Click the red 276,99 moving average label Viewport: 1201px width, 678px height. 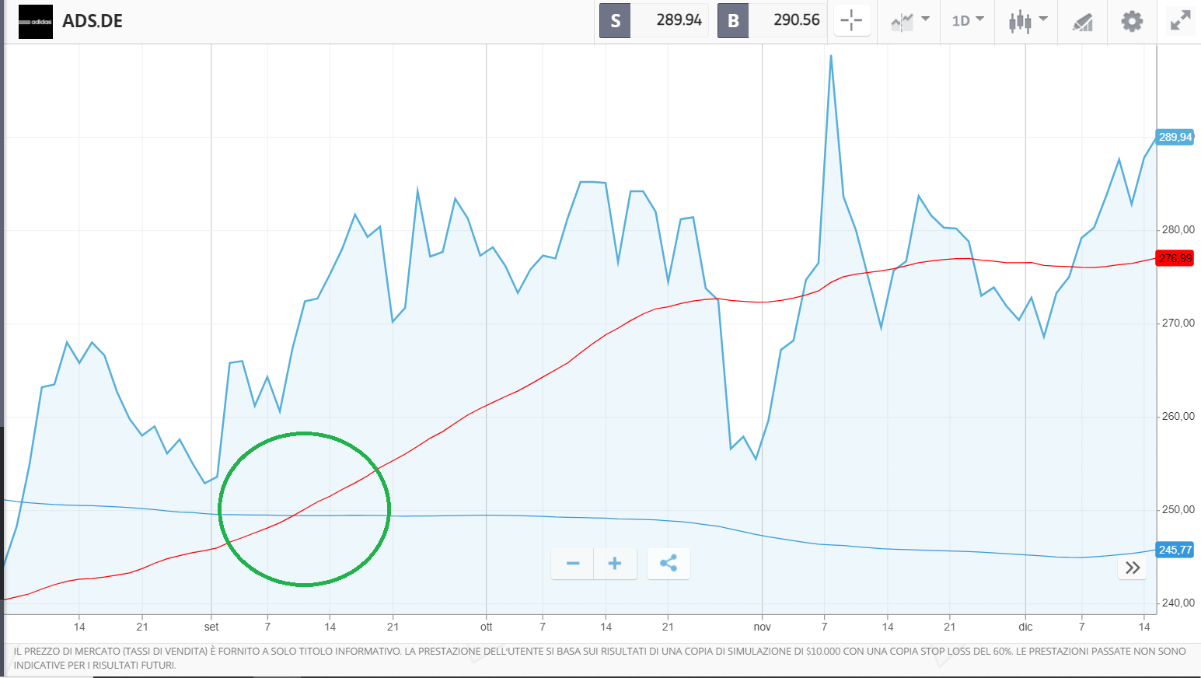(x=1175, y=258)
